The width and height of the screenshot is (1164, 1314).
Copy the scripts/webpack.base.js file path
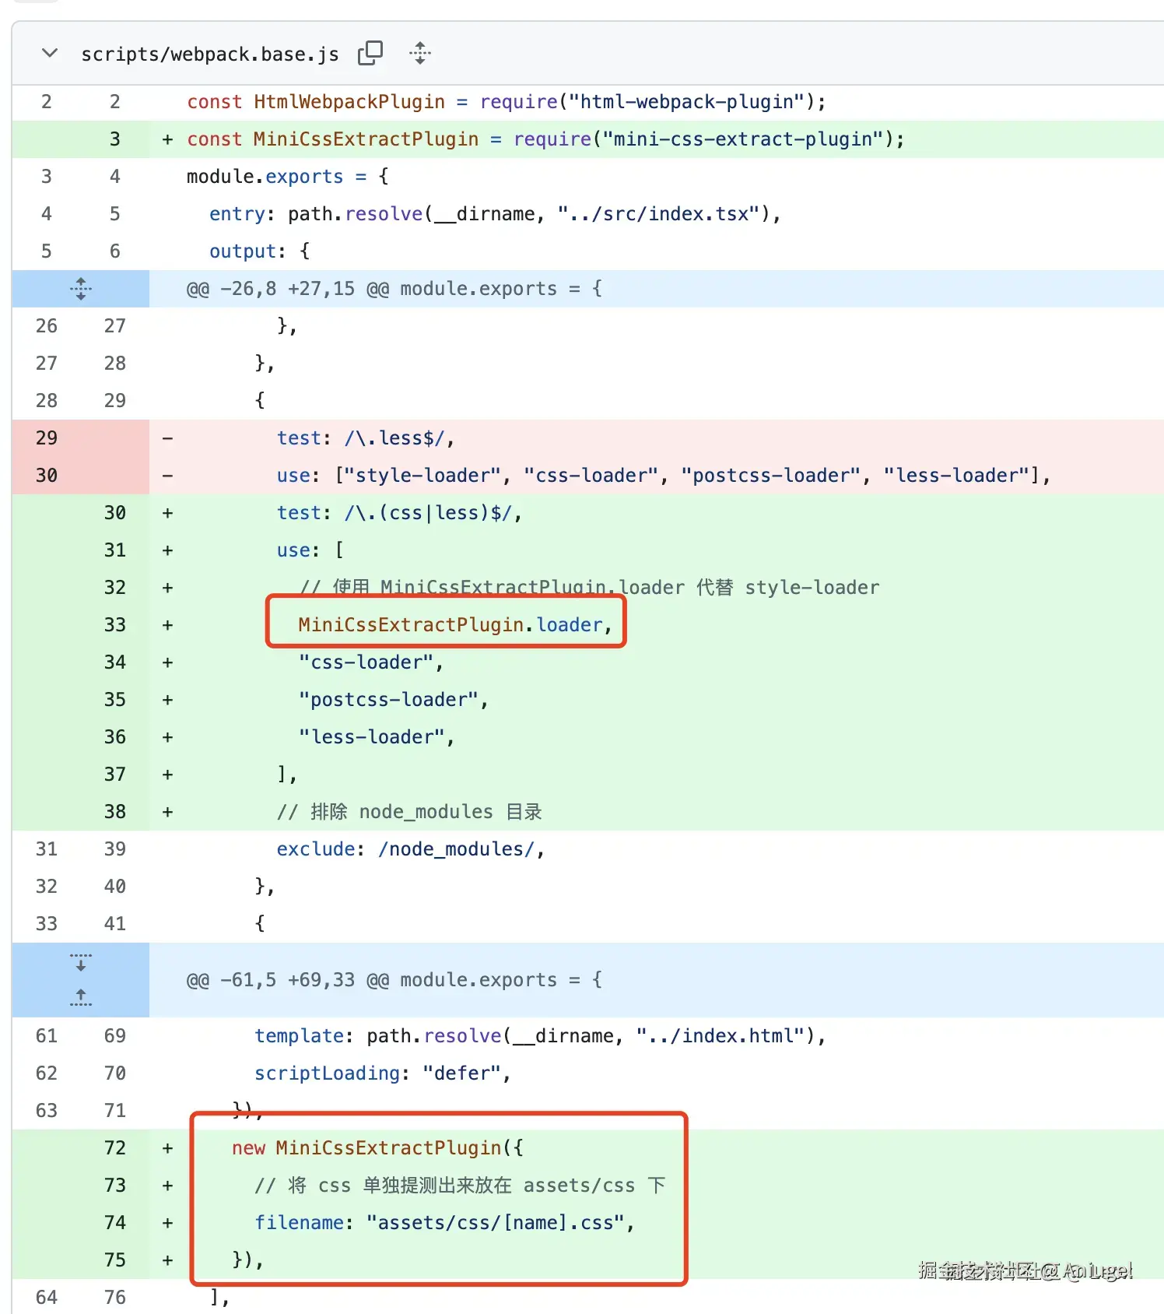[x=370, y=53]
